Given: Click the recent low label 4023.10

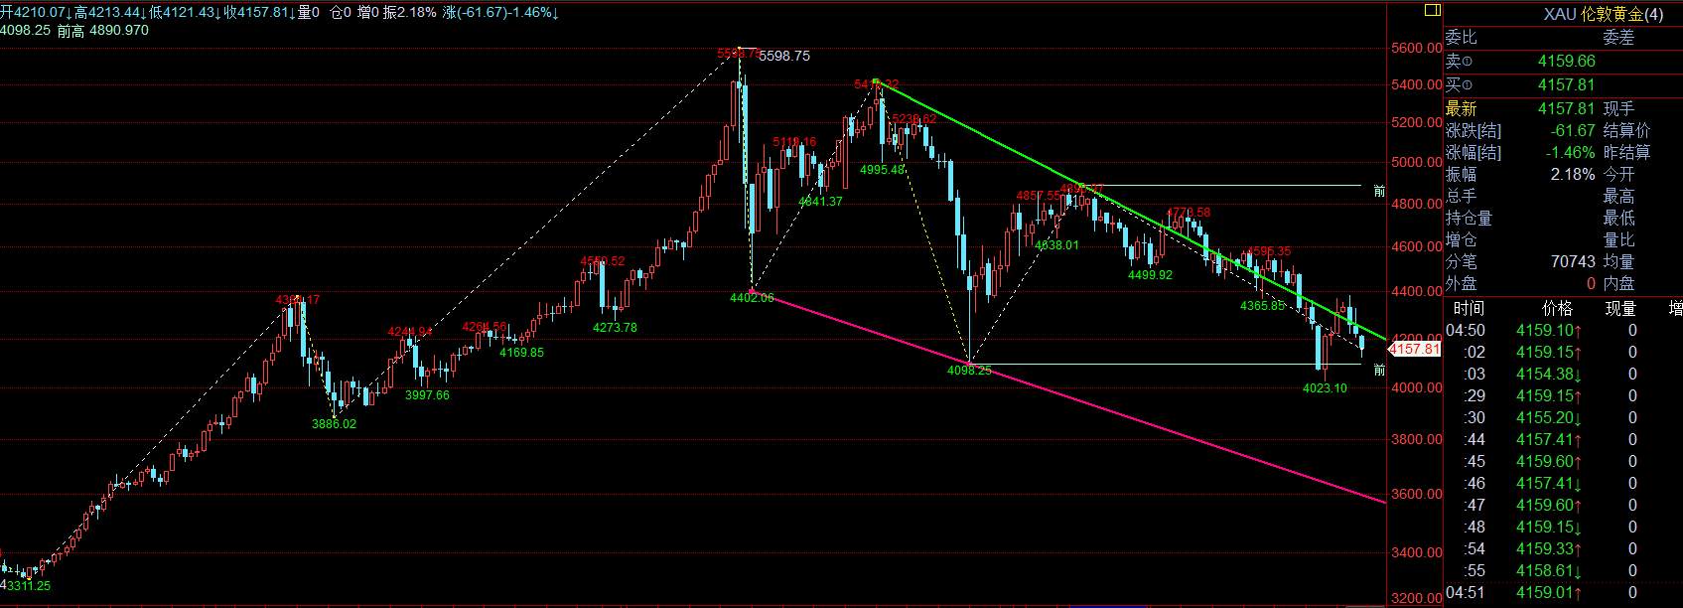Looking at the screenshot, I should pyautogui.click(x=1325, y=388).
